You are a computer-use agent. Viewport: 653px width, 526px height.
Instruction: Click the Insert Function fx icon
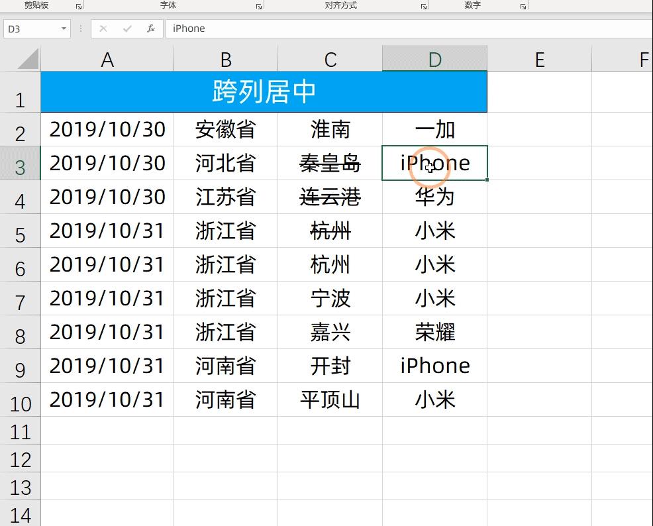click(150, 28)
